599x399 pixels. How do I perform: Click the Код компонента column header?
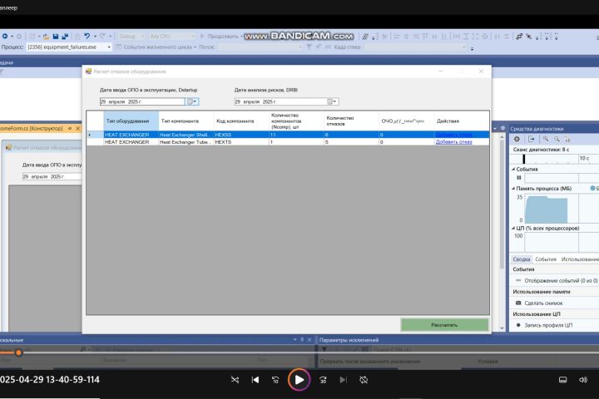(241, 121)
